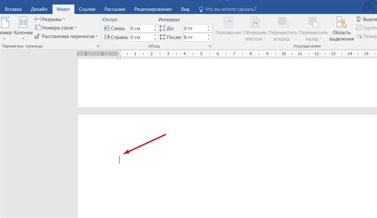377x218 pixels.
Task: Increase the До spacing with up arrow
Action: [209, 27]
